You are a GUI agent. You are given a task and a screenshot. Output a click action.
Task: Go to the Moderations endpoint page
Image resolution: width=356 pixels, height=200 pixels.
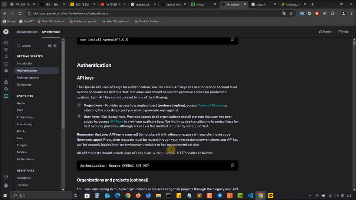tap(25, 159)
